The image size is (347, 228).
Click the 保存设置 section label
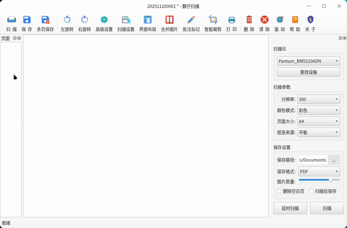(282, 147)
